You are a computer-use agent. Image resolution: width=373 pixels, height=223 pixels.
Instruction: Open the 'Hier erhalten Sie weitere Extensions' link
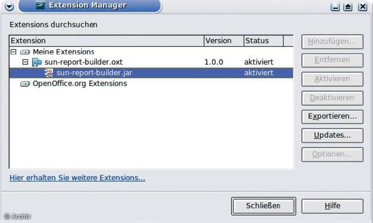coord(77,178)
